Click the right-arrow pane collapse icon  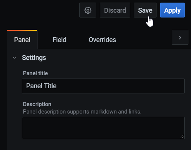tap(180, 37)
